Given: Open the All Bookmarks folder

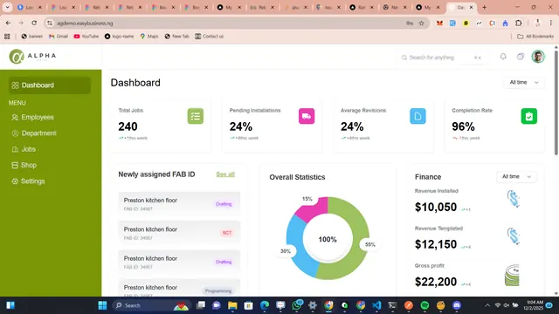Looking at the screenshot, I should [x=535, y=37].
